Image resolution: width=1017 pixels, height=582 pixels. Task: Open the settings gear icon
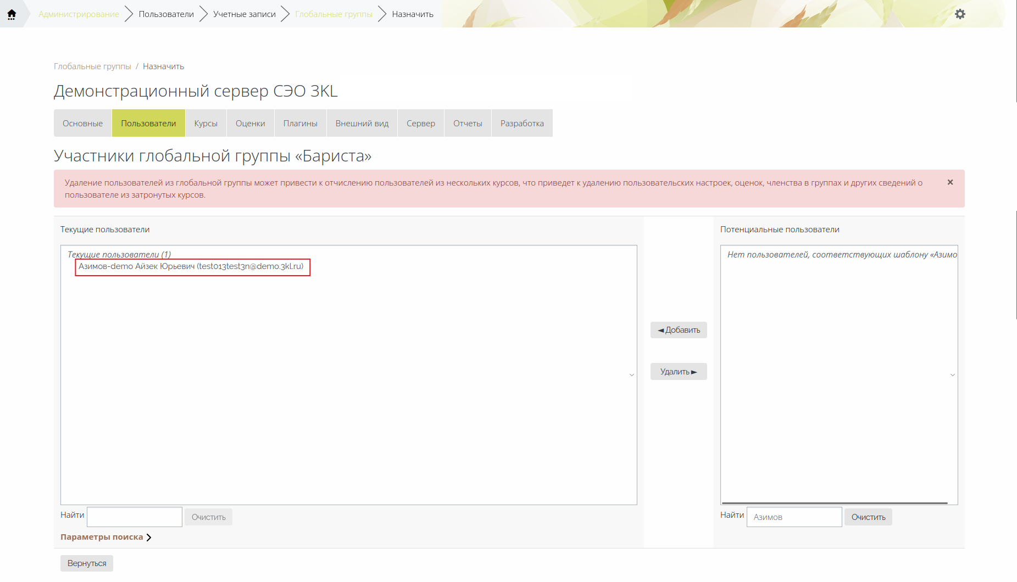[960, 14]
